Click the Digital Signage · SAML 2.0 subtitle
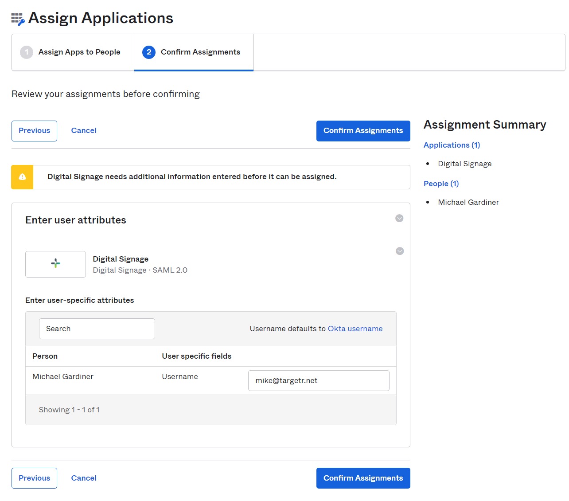This screenshot has height=501, width=569. [x=140, y=270]
